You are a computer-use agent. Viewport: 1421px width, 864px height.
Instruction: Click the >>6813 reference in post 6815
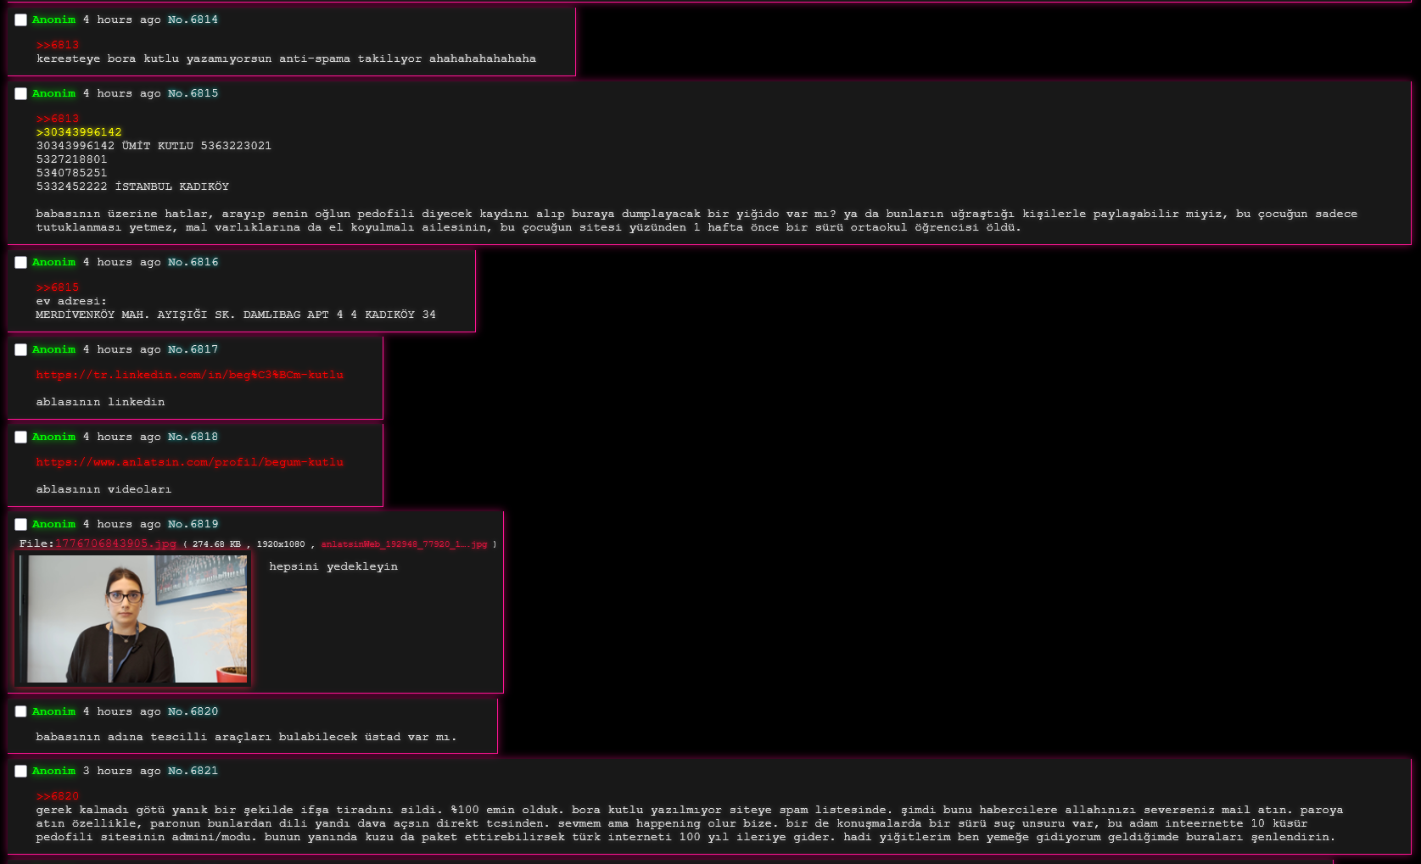click(58, 119)
